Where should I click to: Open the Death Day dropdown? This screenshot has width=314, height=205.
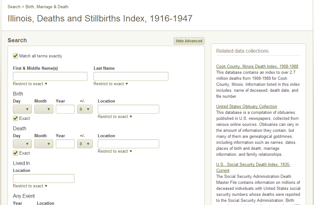[22, 144]
